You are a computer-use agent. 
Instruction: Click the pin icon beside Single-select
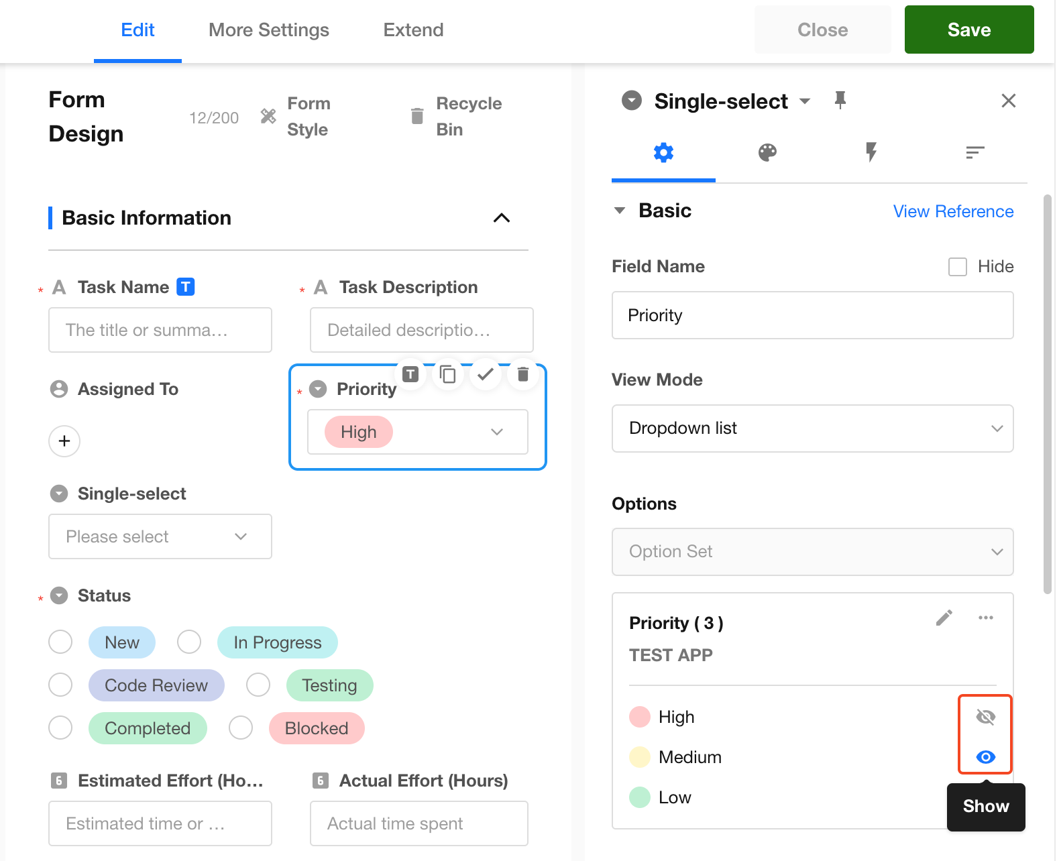point(840,101)
